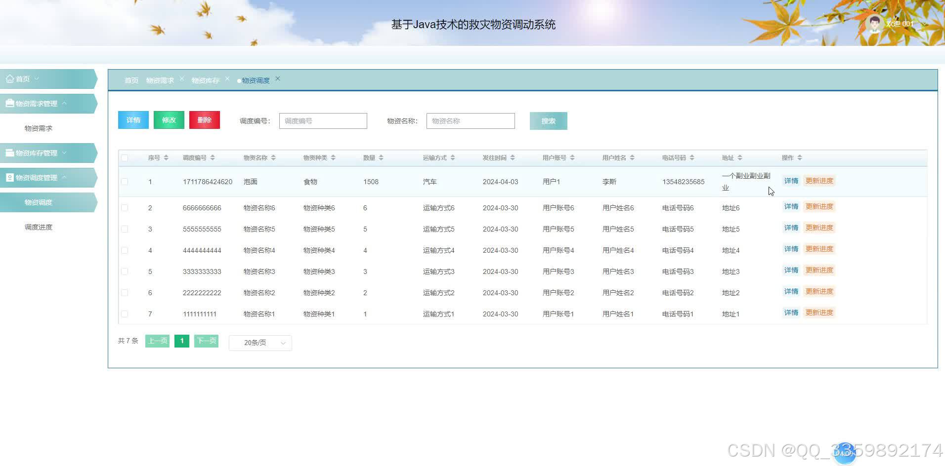945x466 pixels.
Task: Sort table by 用户姓名 arrows
Action: (x=632, y=158)
